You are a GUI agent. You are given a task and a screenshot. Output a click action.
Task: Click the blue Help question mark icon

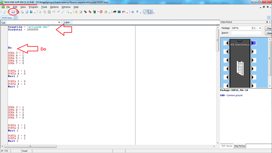coord(137,12)
